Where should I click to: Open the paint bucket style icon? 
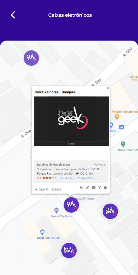coord(81,187)
